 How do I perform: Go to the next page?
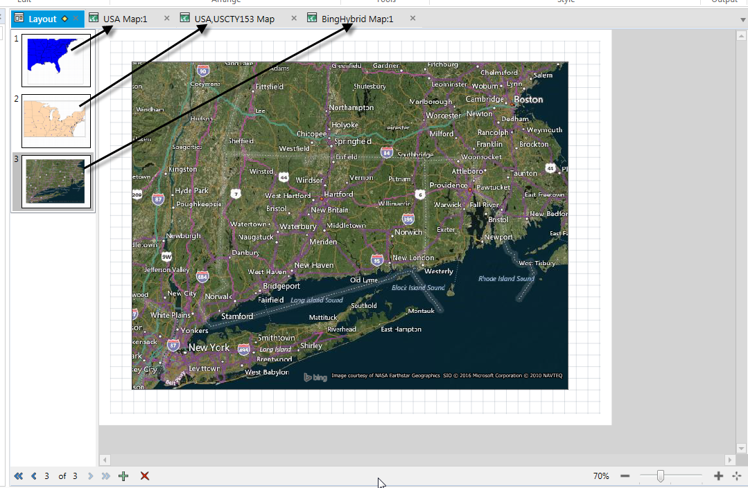tap(91, 476)
